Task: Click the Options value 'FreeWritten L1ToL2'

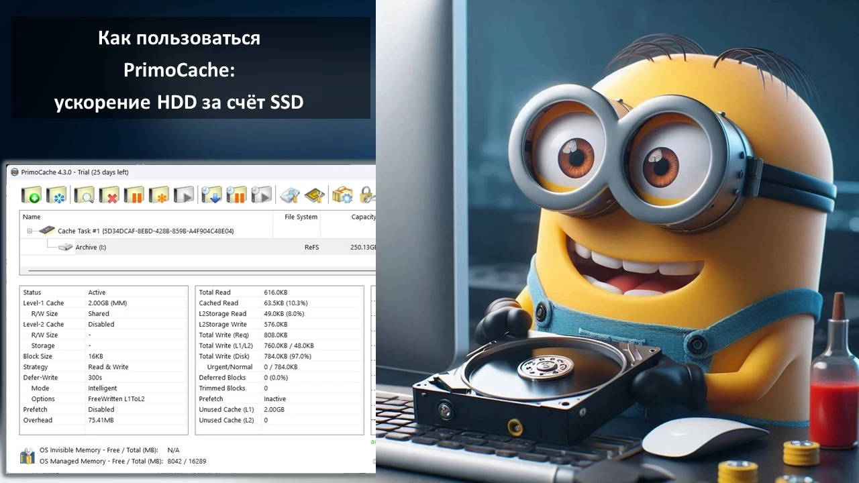Action: [116, 399]
